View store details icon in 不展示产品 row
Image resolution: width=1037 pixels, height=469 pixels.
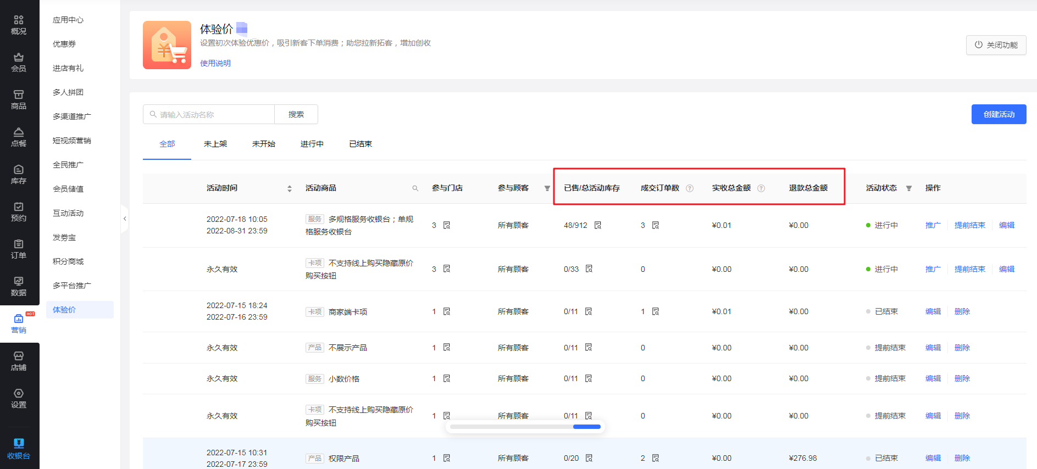pos(447,347)
